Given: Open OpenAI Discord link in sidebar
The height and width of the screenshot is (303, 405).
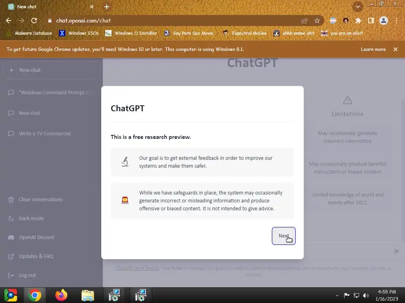Looking at the screenshot, I should point(51,237).
